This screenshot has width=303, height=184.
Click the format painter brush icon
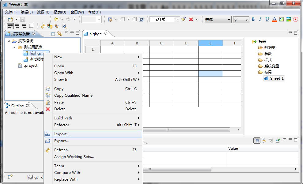[x=184, y=19]
